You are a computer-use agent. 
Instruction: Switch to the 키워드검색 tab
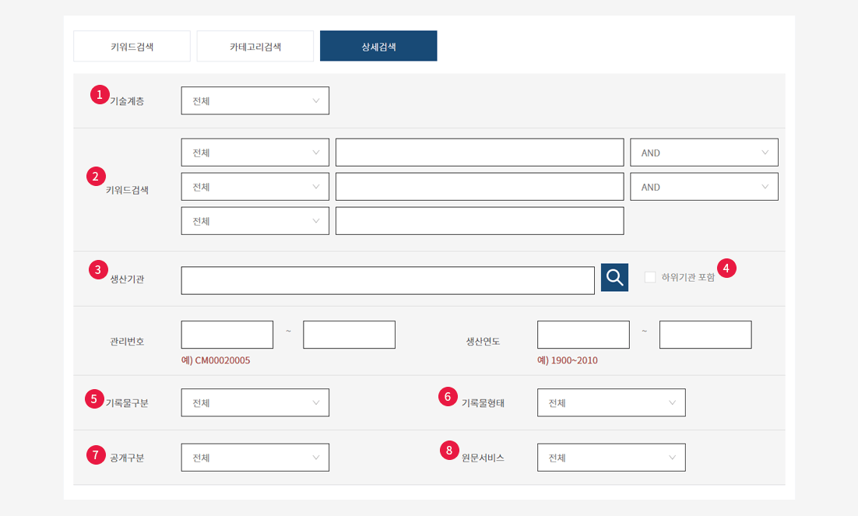(132, 47)
